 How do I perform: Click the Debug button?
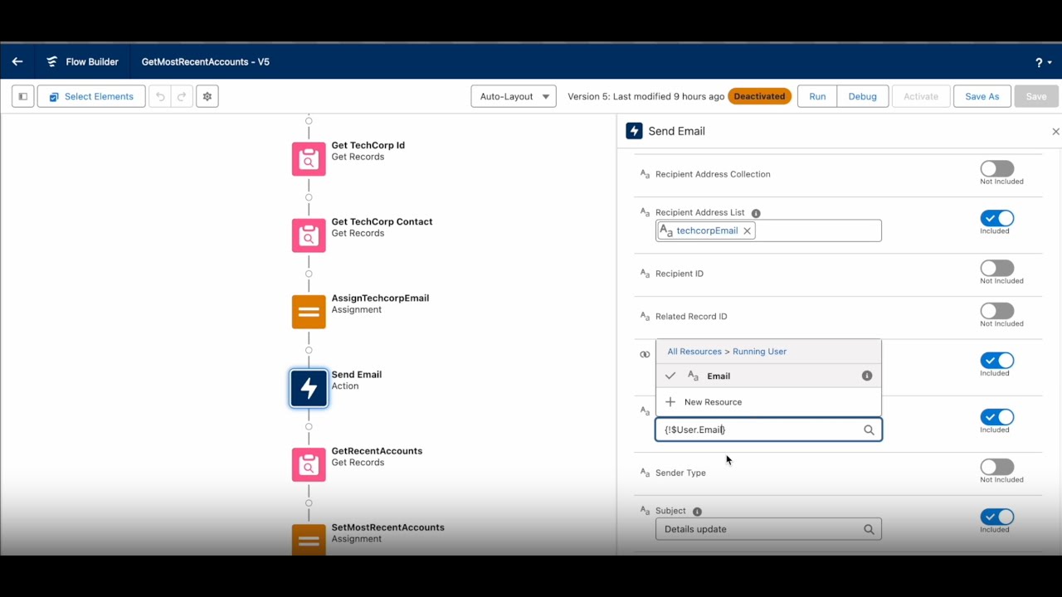click(862, 96)
